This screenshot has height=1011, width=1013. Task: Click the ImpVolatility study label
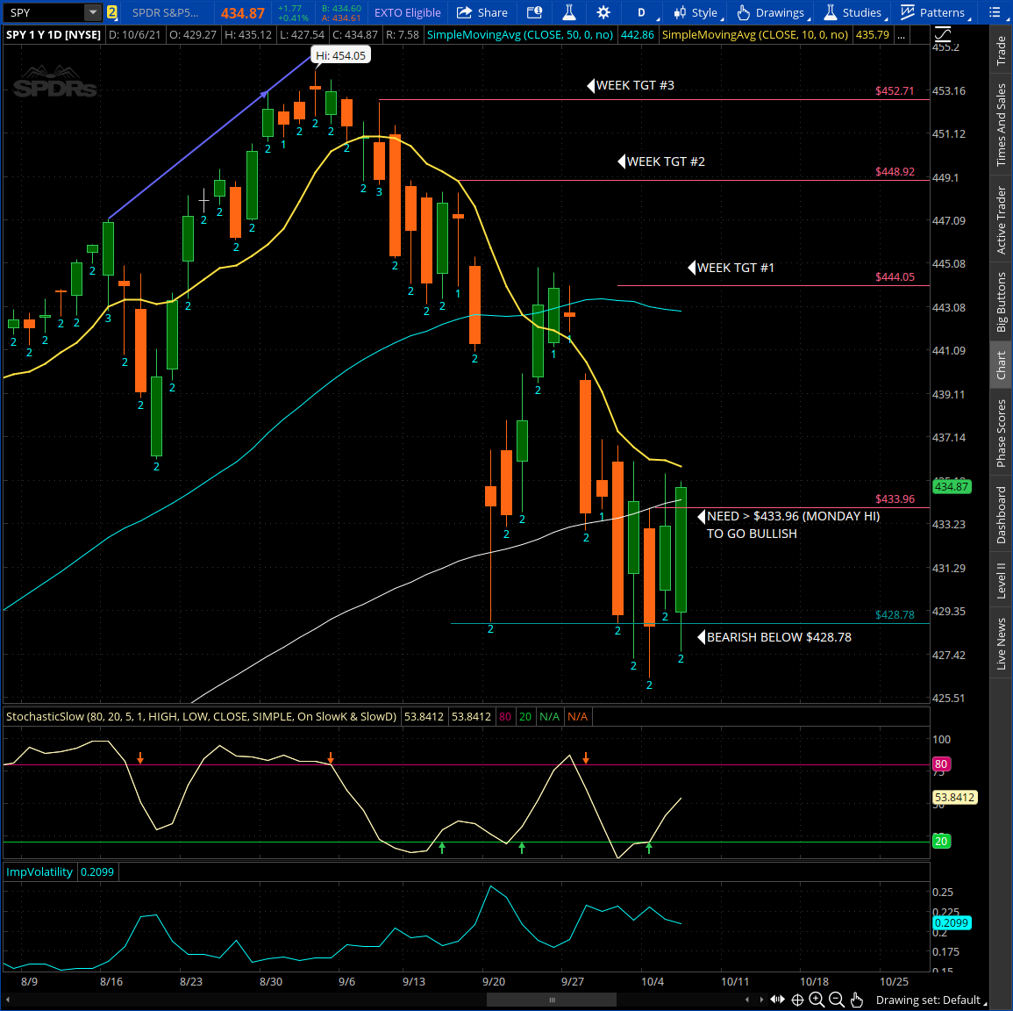coord(39,872)
